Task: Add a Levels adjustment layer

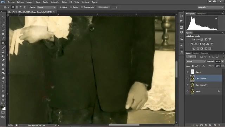Action: 198,40
